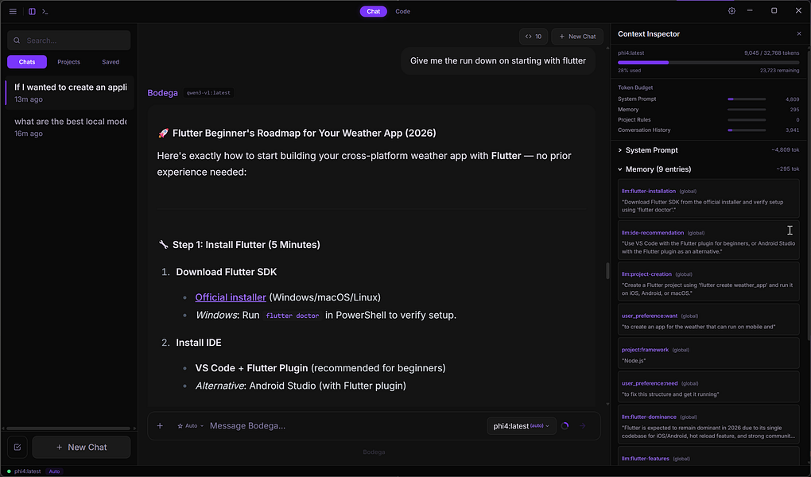Select the user_preference:need memory entry
811x477 pixels.
[708, 387]
